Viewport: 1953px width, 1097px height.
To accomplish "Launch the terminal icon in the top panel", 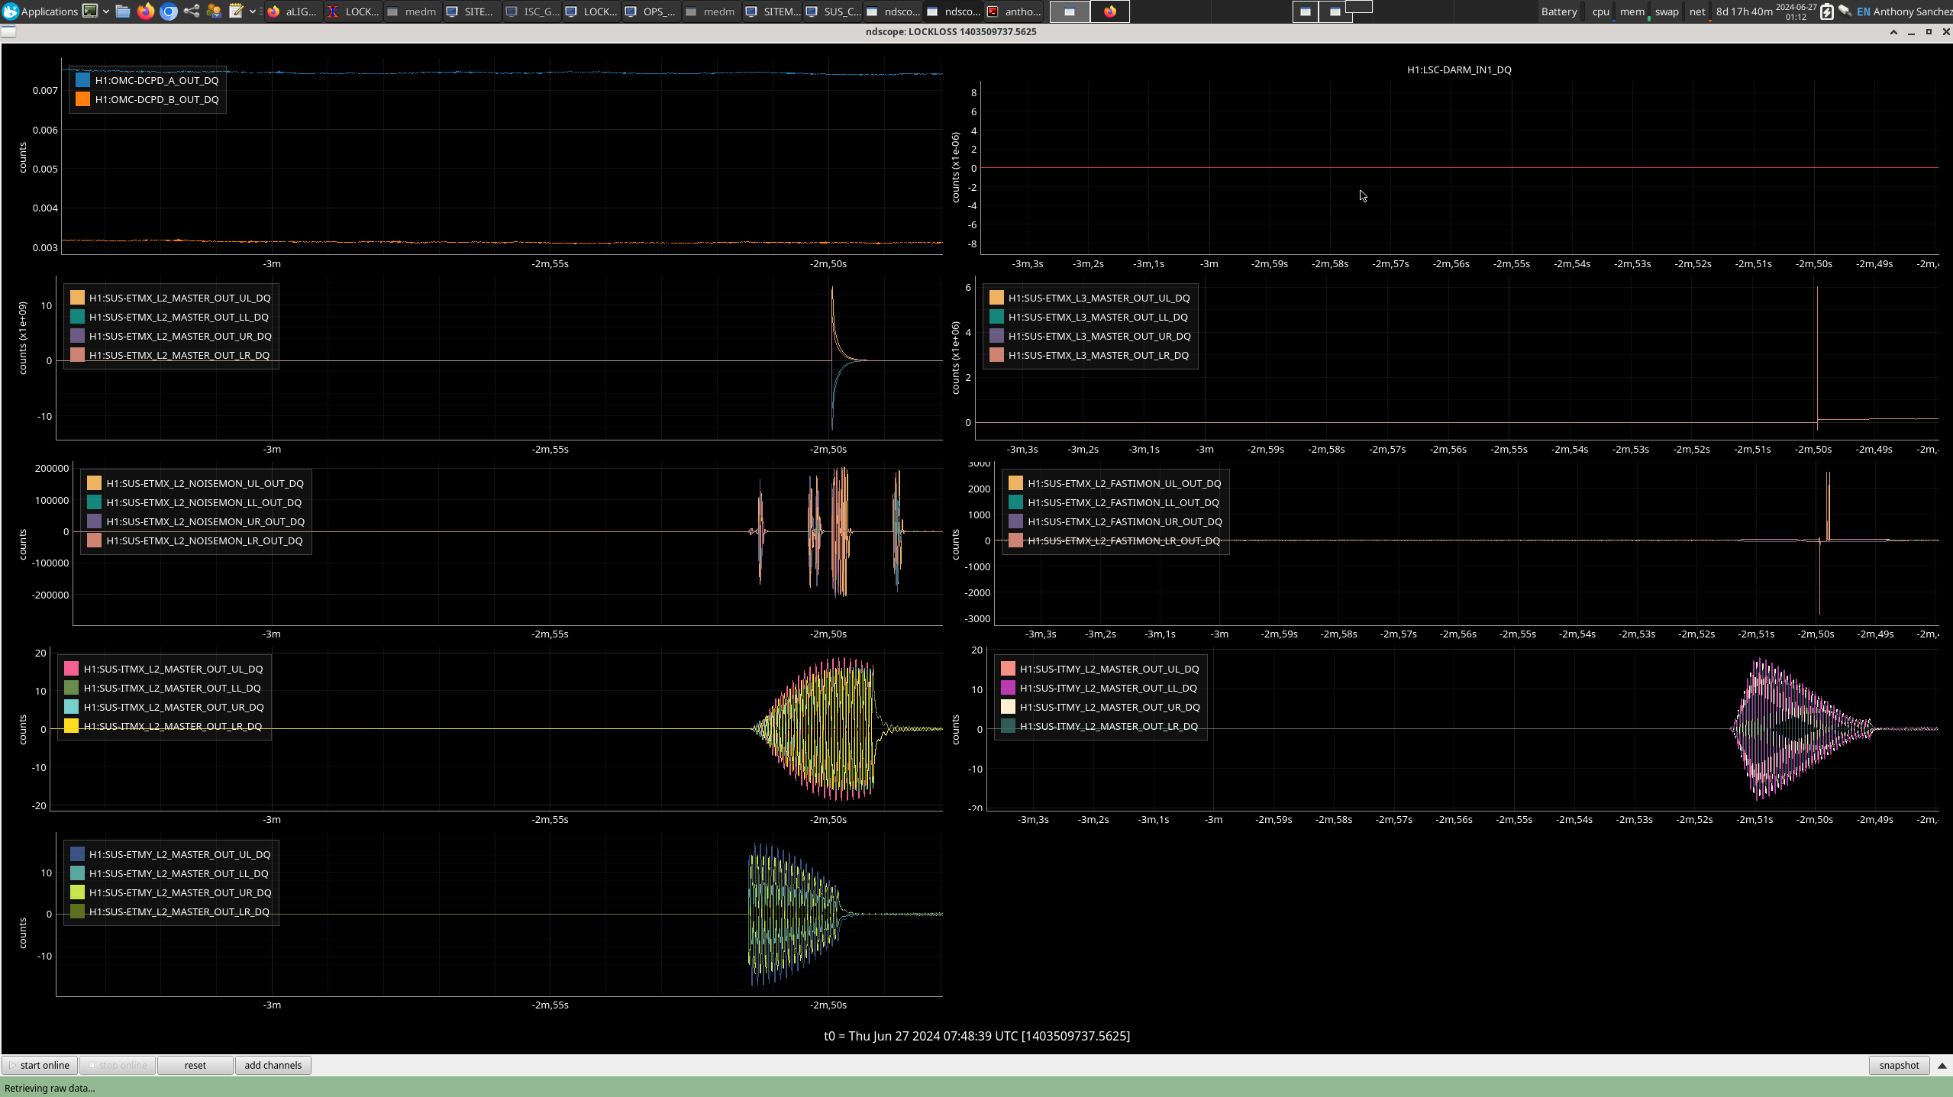I will [90, 11].
